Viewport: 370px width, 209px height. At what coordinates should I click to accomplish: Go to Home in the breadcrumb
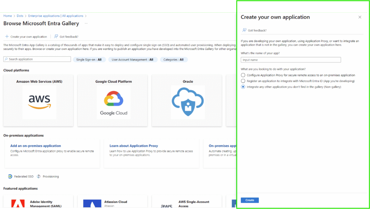[x=8, y=16]
